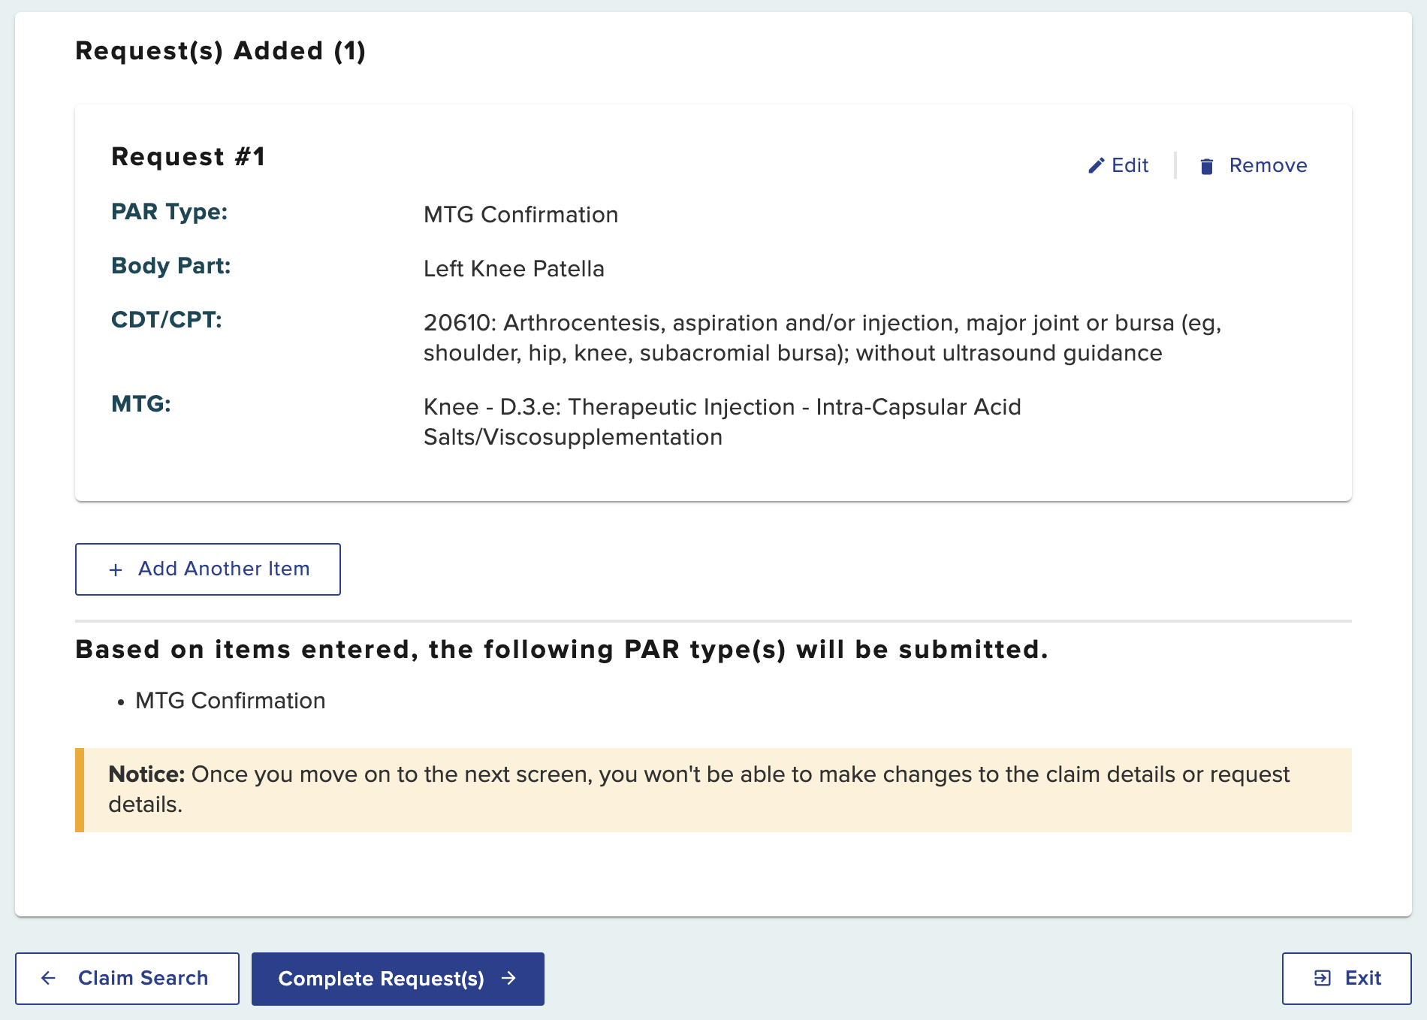Click the MTG Confirmation bullet list item
This screenshot has height=1020, width=1427.
(230, 701)
